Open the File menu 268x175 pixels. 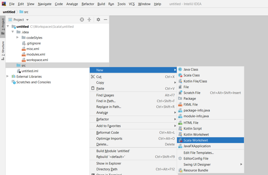coord(12,4)
